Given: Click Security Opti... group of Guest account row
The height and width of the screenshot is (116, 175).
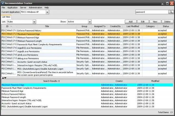Looking at the screenshot, I should click(84, 62).
